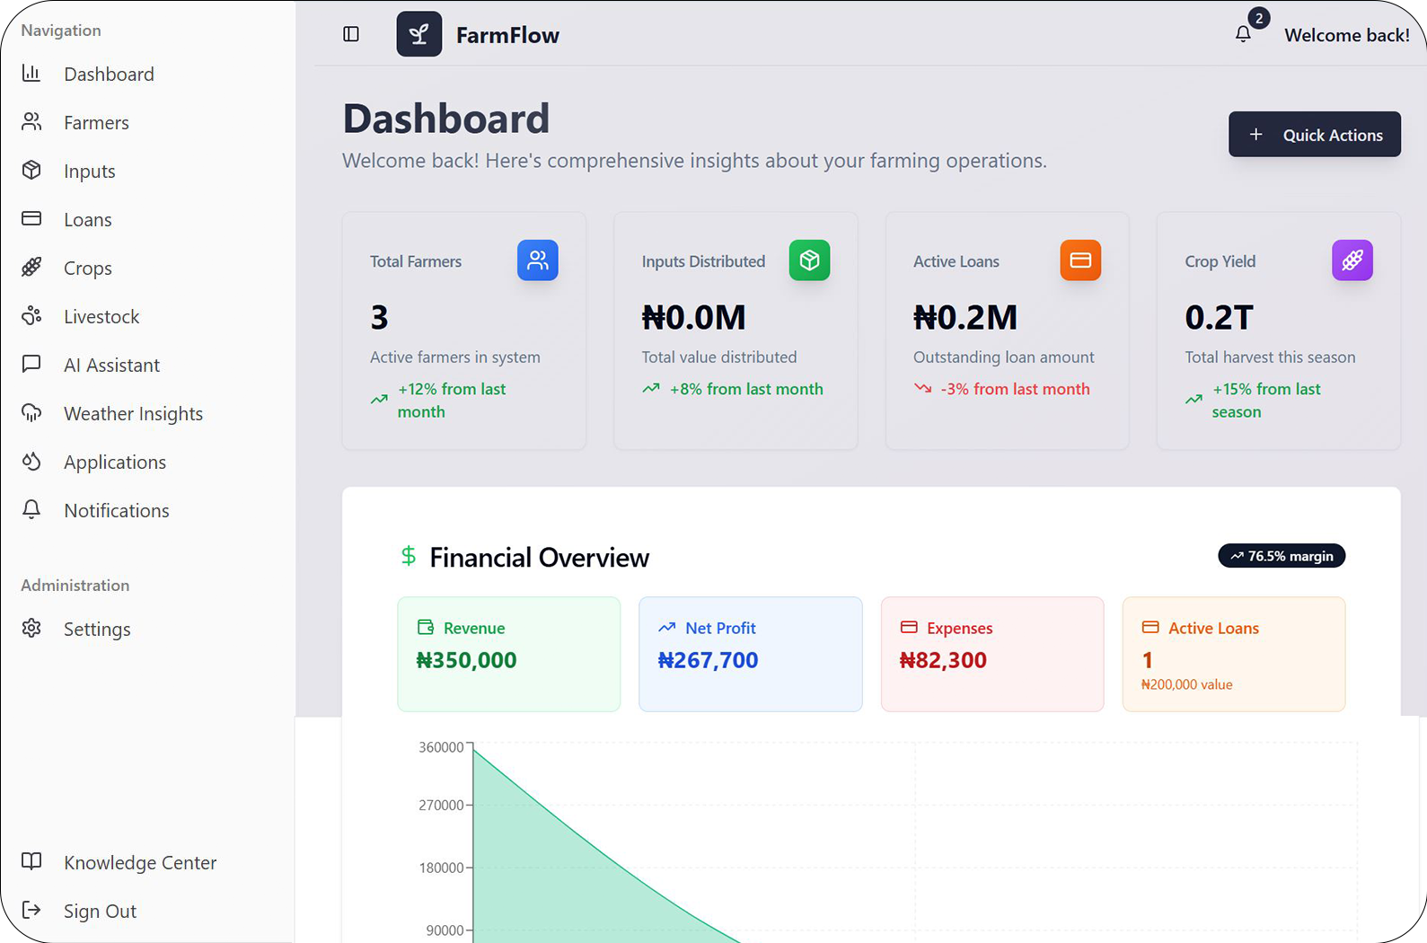Click the blue Total Farmers icon
1427x943 pixels.
pos(537,260)
